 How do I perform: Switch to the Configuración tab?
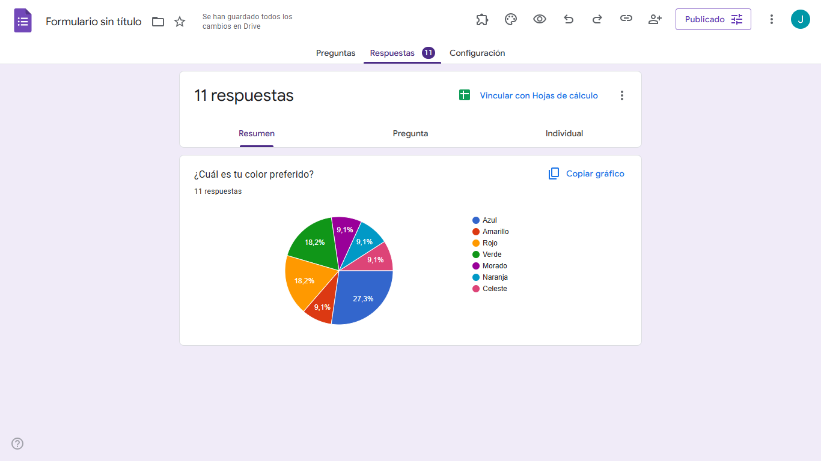(x=477, y=53)
